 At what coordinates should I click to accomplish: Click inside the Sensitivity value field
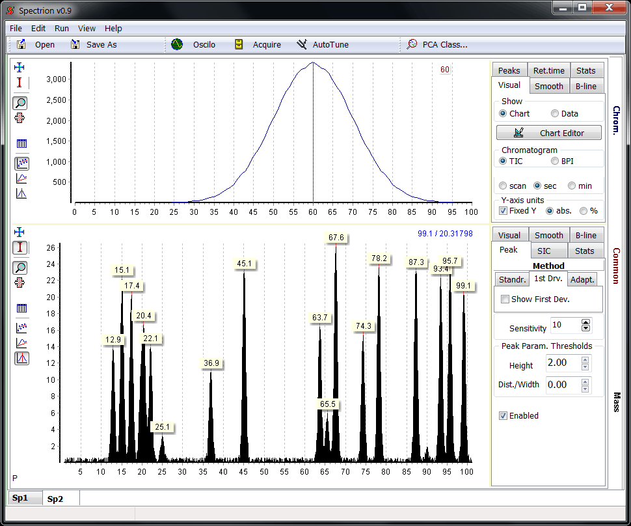pos(564,325)
